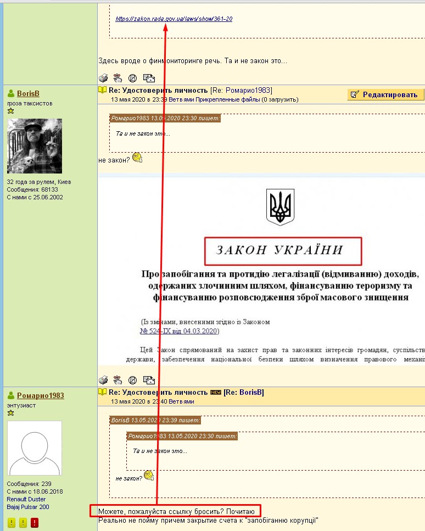Click book icon in BorisB's post header

(103, 90)
